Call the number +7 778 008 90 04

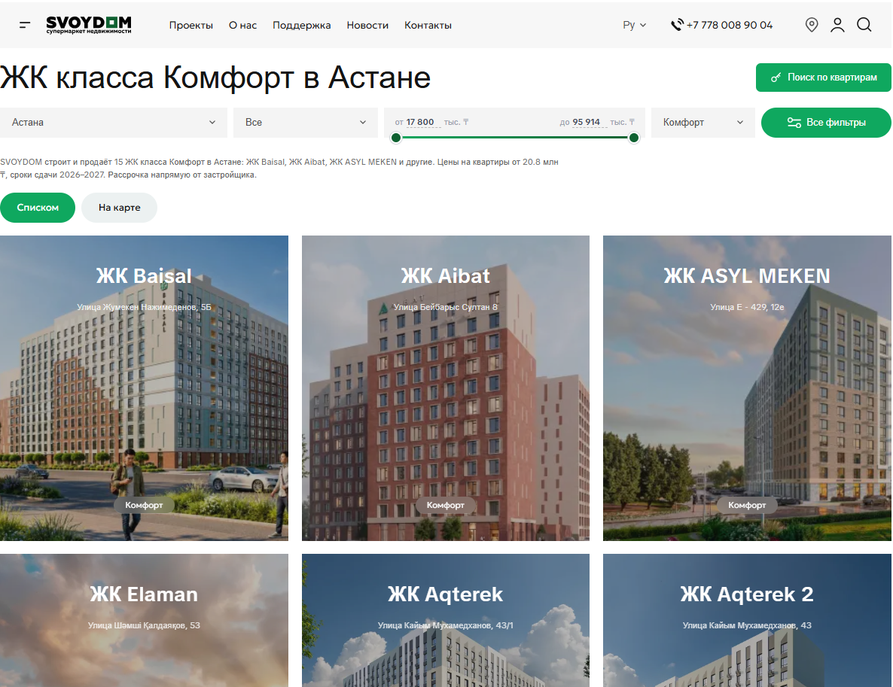(729, 25)
